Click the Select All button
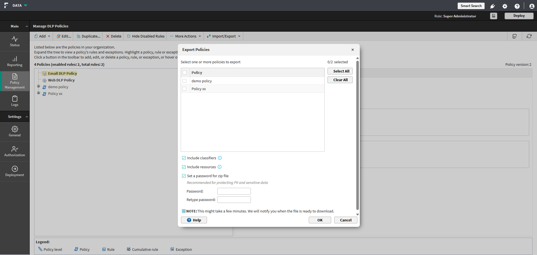Viewport: 537px width, 255px height. click(340, 71)
